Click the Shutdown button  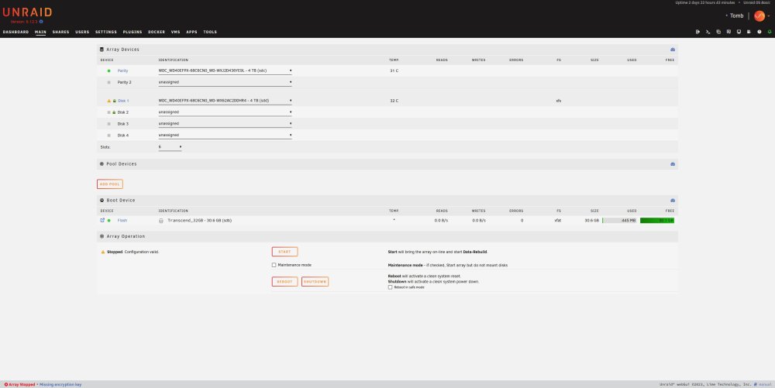(x=315, y=282)
